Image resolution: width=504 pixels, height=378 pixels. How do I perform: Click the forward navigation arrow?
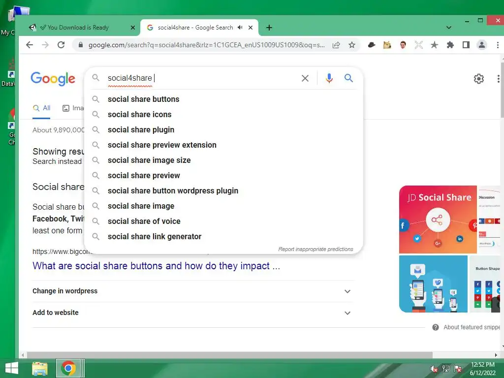pyautogui.click(x=45, y=45)
